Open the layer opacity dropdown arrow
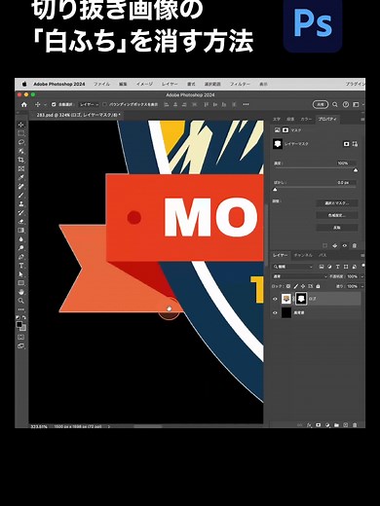This screenshot has width=380, height=506. (x=361, y=276)
